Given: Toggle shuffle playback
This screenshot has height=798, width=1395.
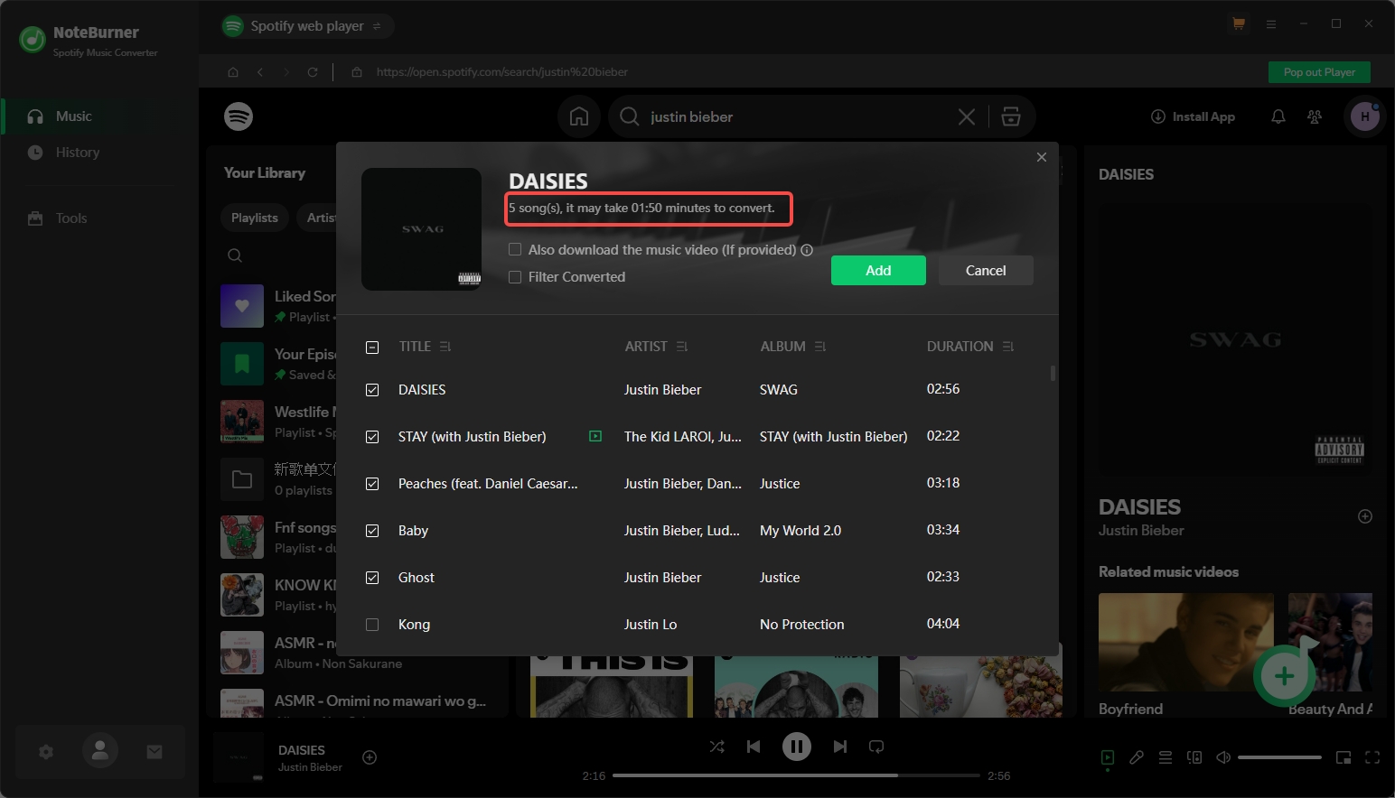Looking at the screenshot, I should click(716, 747).
